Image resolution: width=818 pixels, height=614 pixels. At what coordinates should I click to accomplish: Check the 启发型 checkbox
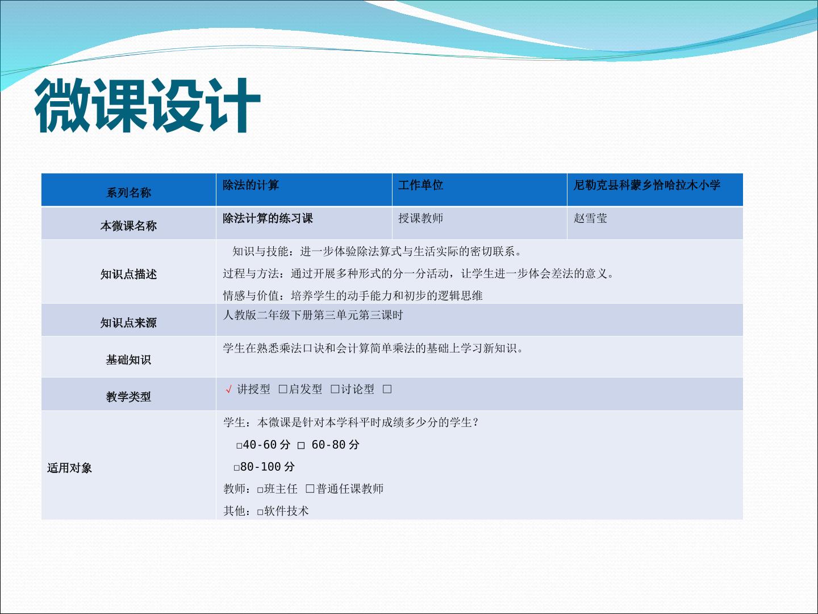[283, 389]
